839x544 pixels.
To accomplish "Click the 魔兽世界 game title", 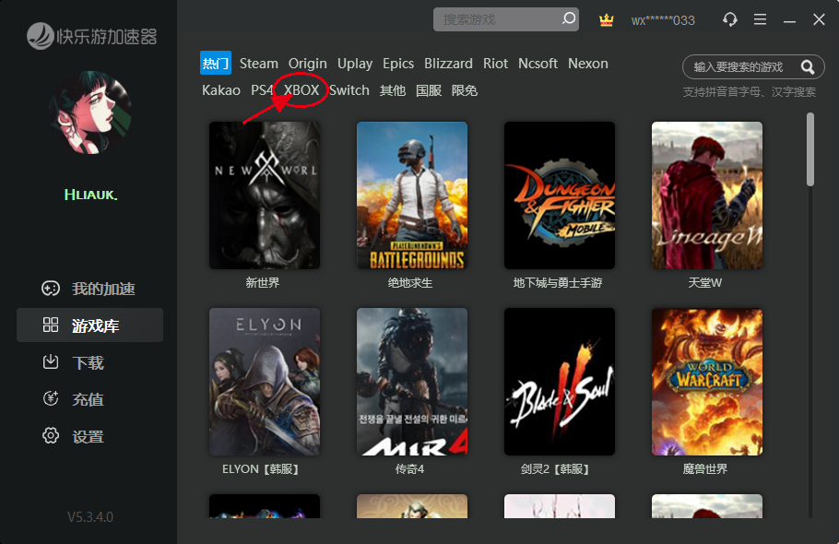I will click(x=704, y=468).
